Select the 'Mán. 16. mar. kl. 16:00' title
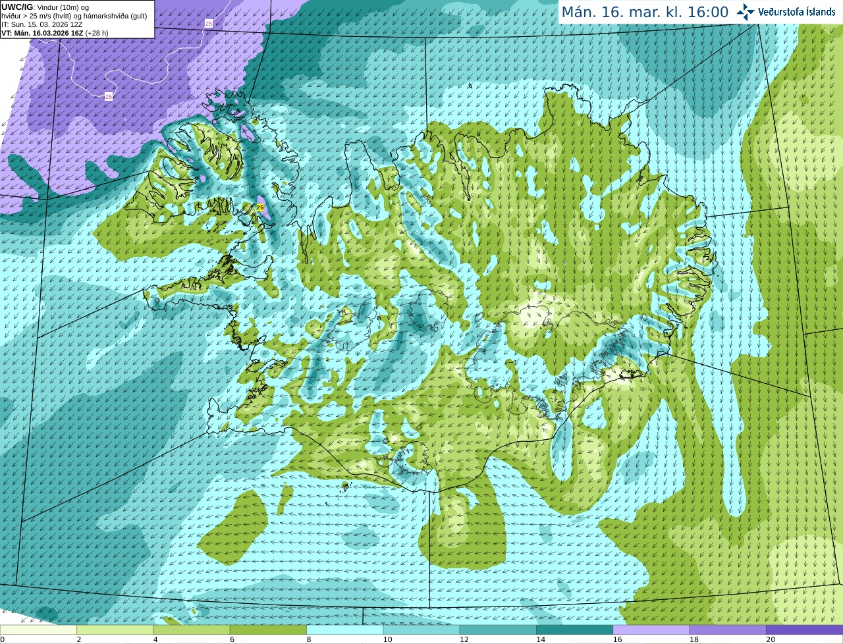Viewport: 843px width, 644px height. [x=645, y=12]
